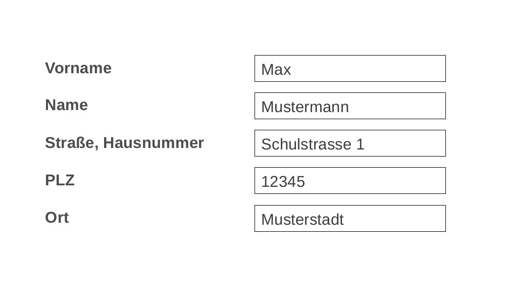Place cursor in the 12345 postal code
The height and width of the screenshot is (303, 505).
283,182
